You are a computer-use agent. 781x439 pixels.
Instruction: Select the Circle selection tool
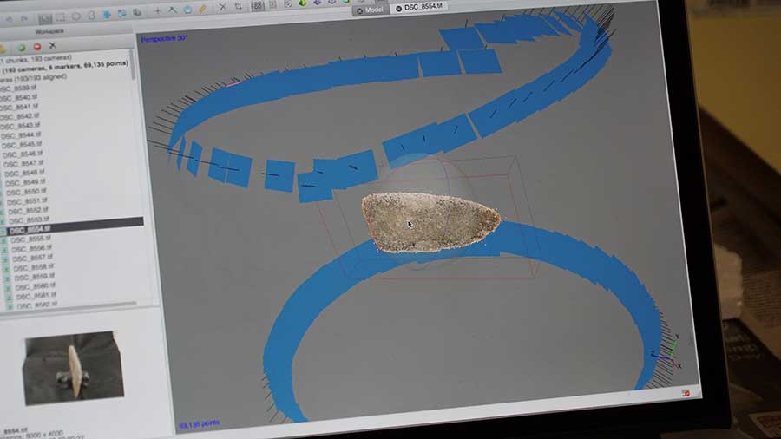click(x=76, y=16)
